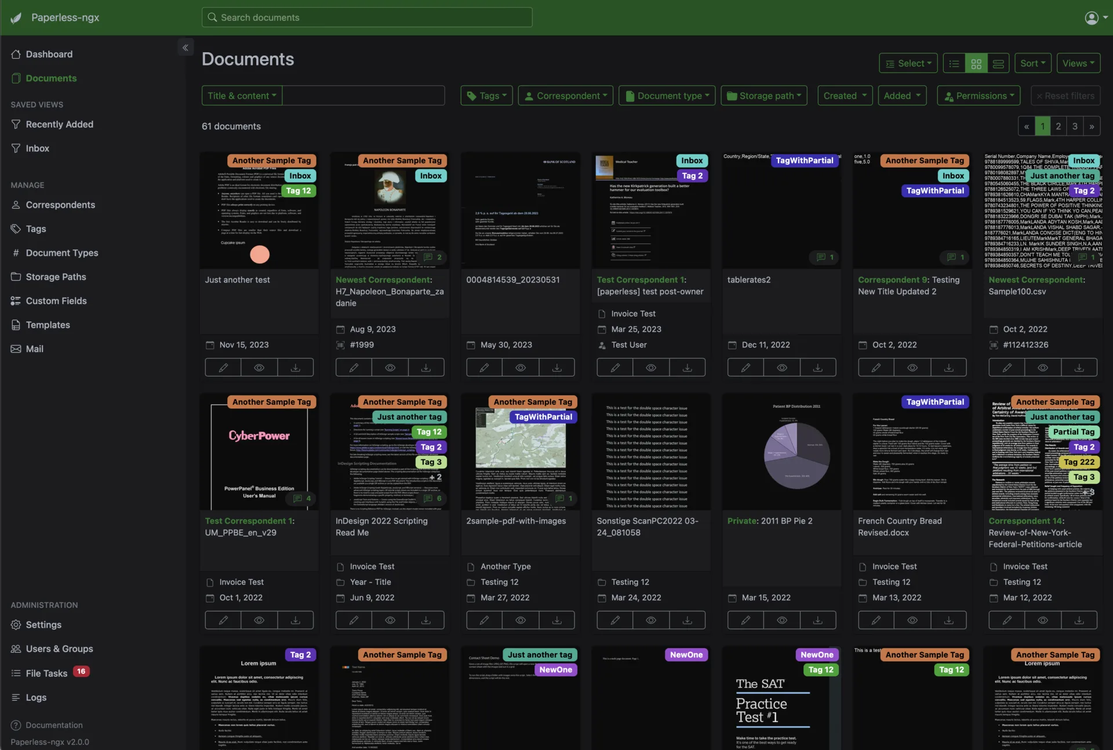Download the 'tablerates2' document
The image size is (1113, 750).
pos(817,367)
